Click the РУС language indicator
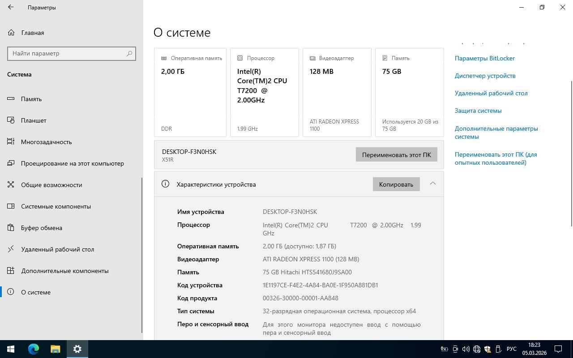 [x=512, y=349]
